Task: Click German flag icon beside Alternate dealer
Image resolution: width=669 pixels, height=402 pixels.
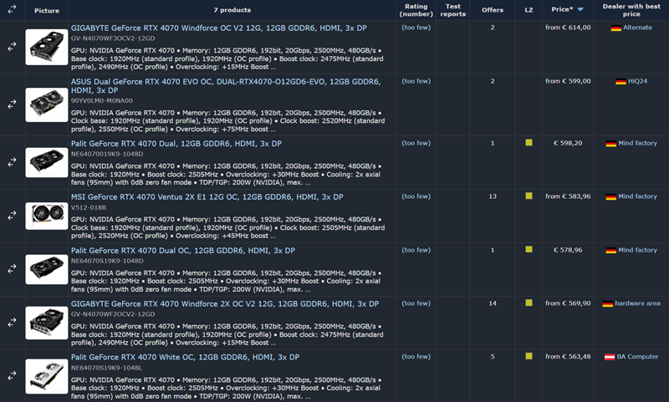Action: pos(616,28)
